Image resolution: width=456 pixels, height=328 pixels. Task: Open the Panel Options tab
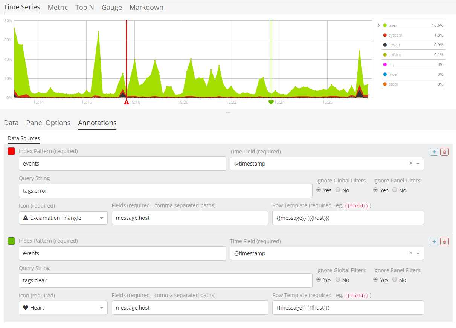tap(48, 123)
